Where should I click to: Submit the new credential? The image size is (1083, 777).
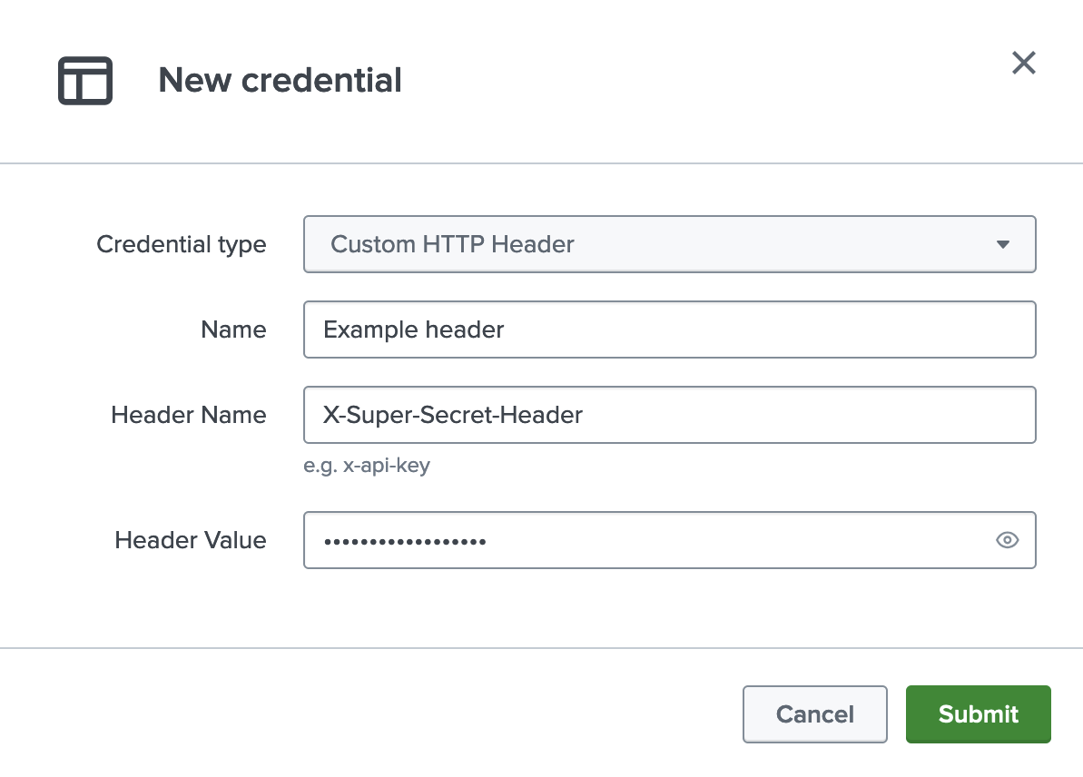pos(978,714)
